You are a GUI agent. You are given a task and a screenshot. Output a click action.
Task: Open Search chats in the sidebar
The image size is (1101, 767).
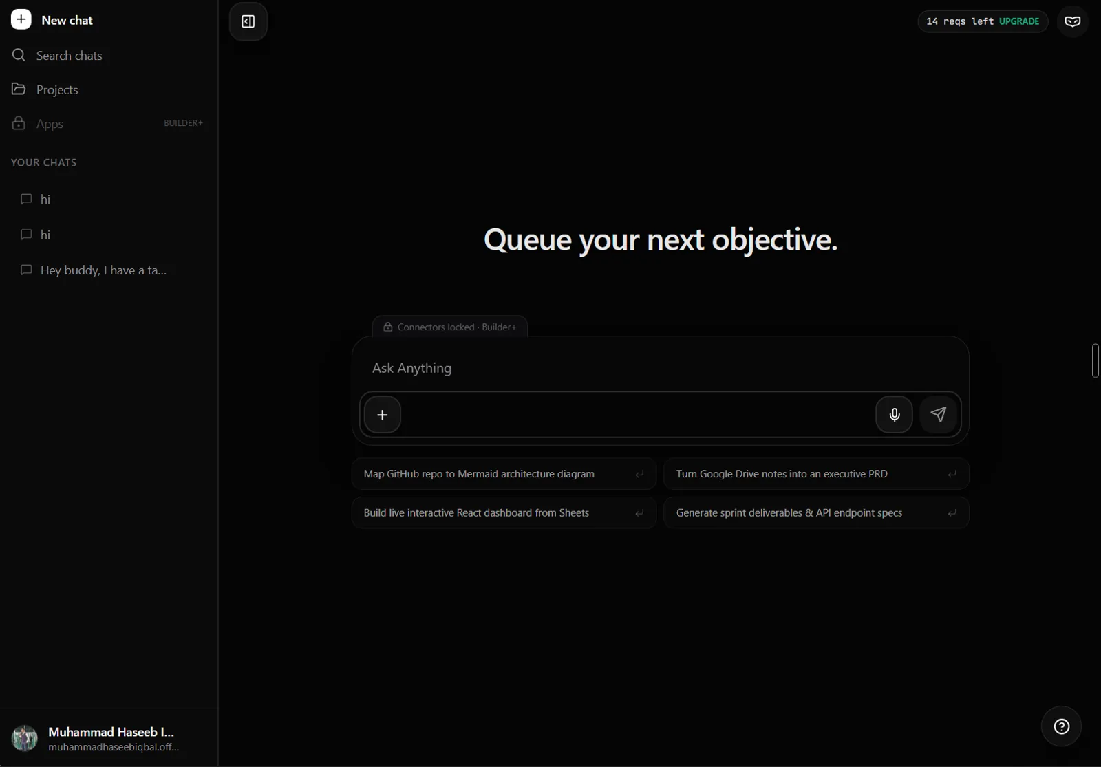coord(69,56)
